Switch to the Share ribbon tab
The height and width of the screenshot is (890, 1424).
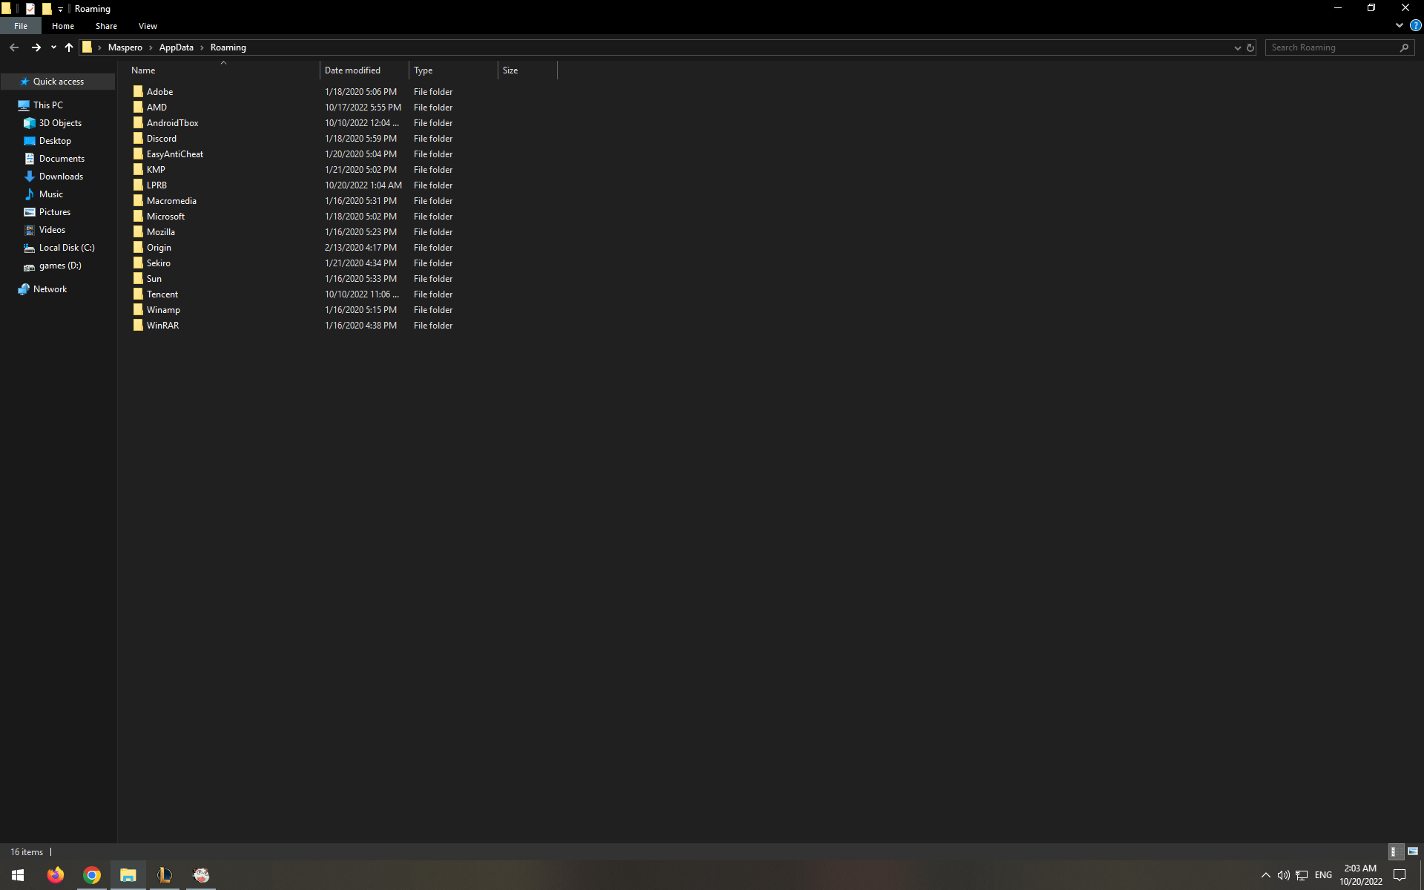click(106, 26)
